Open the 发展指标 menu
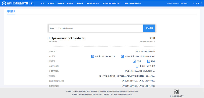The image size is (204, 98). coord(51,3)
